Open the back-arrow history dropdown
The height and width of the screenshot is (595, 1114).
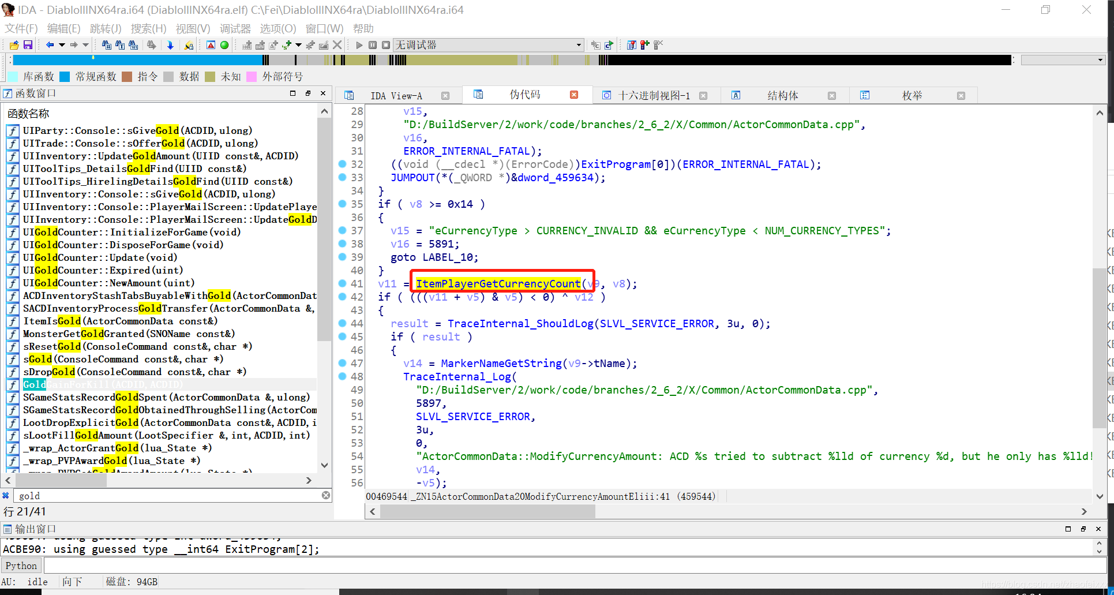62,45
